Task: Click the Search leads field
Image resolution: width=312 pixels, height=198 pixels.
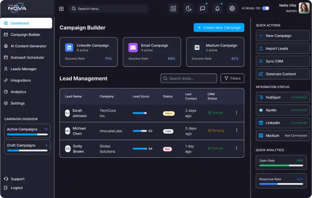Action: (189, 78)
